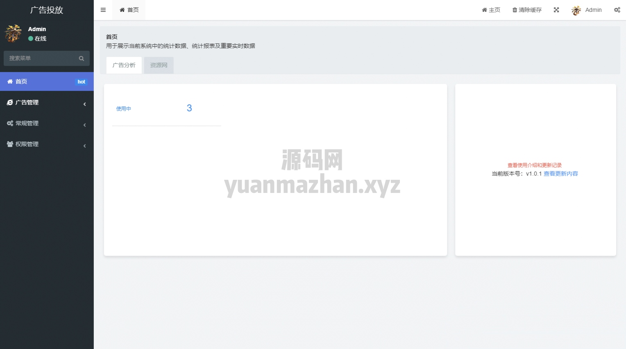
Task: Select 首页 in the sidebar menu
Action: click(21, 82)
